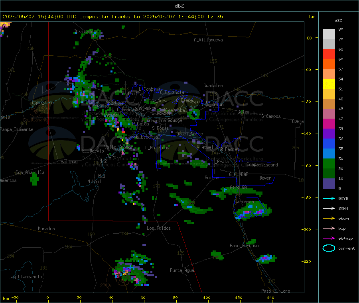The width and height of the screenshot is (359, 303).
Task: Select the bright yellow dBZ scale swatch
Action: pyautogui.click(x=329, y=84)
